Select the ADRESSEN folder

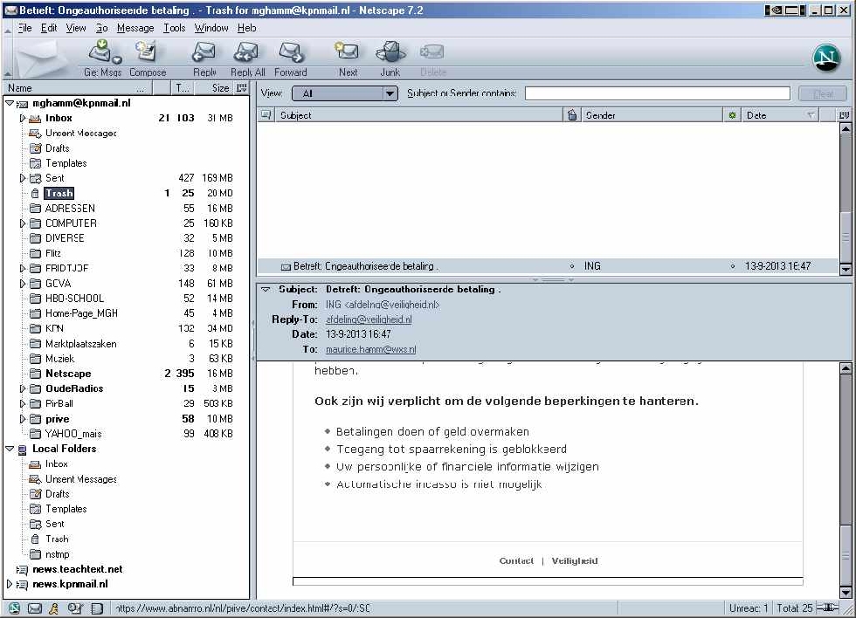[70, 209]
